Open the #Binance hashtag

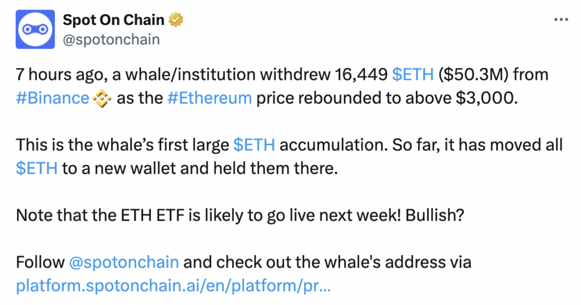53,98
